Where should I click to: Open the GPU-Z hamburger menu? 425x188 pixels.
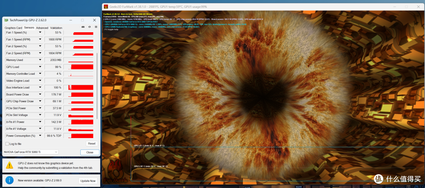pos(96,27)
